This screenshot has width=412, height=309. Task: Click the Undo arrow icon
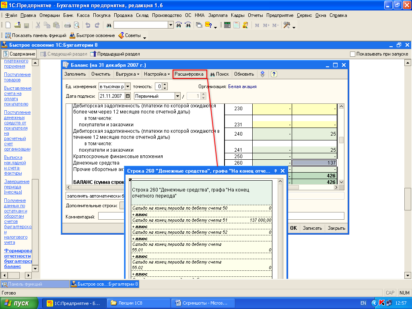tap(88, 25)
